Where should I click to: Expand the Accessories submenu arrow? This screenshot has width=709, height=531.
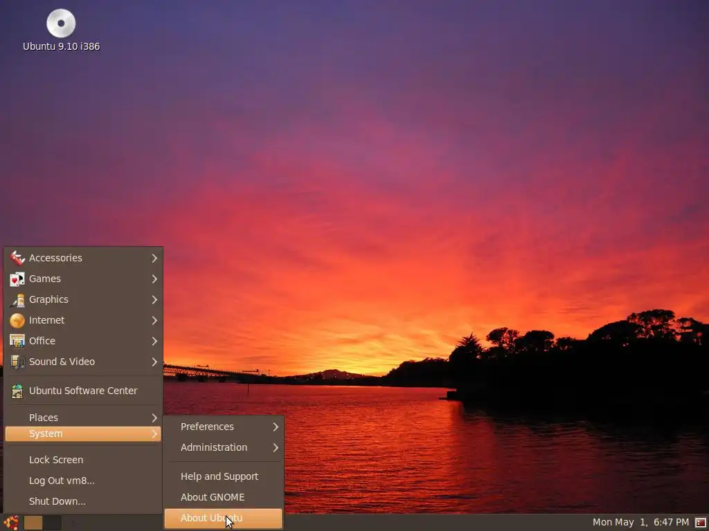tap(154, 258)
